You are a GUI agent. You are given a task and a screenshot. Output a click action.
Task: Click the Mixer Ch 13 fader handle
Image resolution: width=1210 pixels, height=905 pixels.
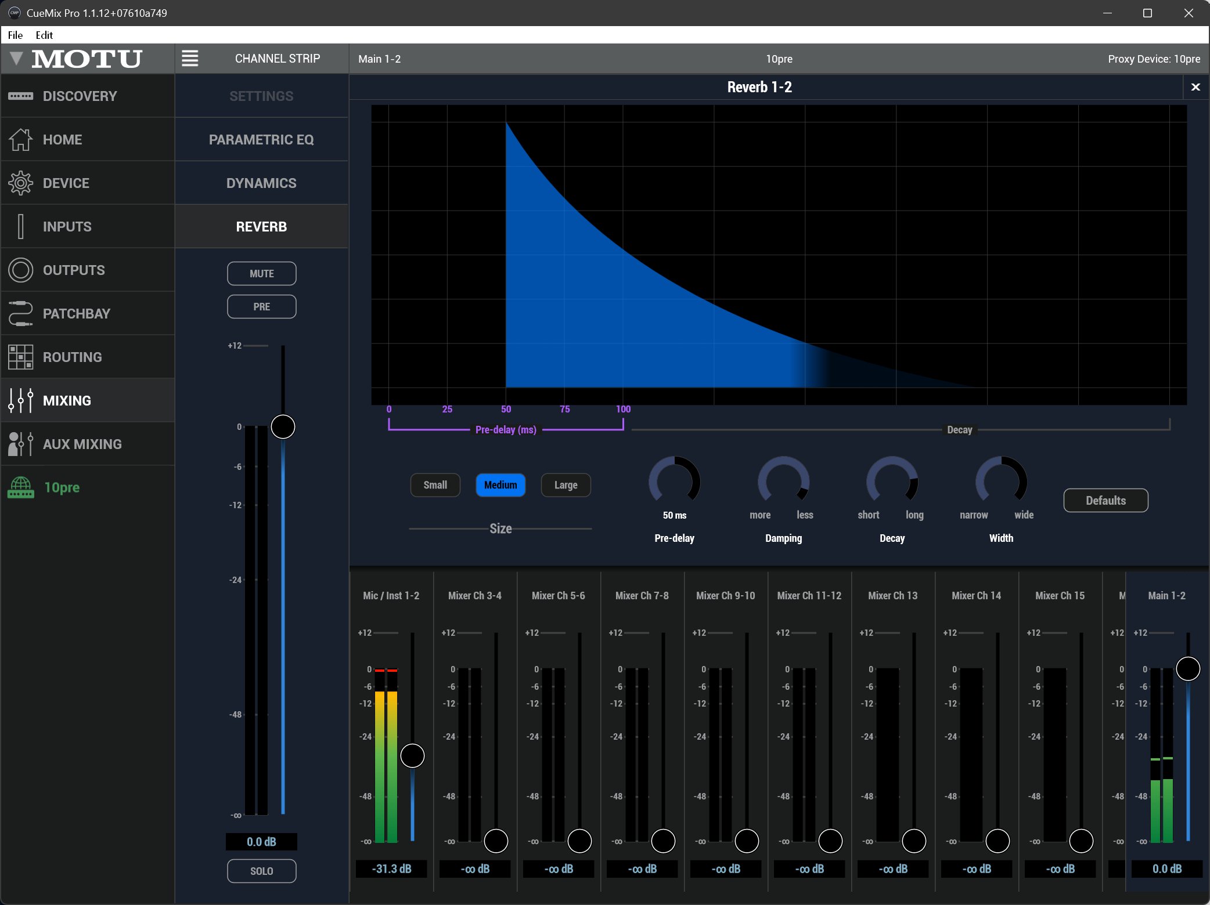(x=914, y=841)
